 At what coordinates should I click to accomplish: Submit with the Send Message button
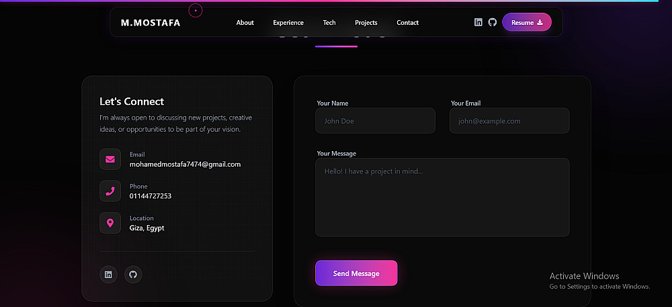[357, 273]
